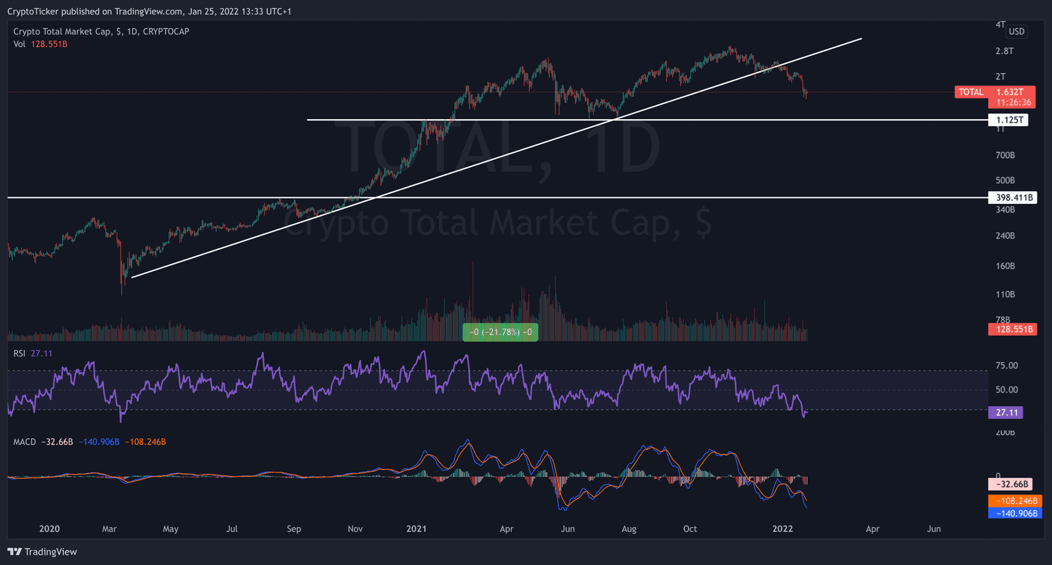This screenshot has width=1052, height=565.
Task: Click the 2021 label on time axis
Action: click(416, 529)
